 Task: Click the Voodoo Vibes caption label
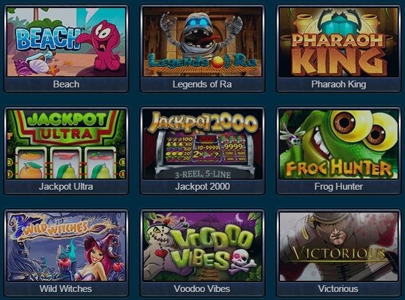(202, 289)
